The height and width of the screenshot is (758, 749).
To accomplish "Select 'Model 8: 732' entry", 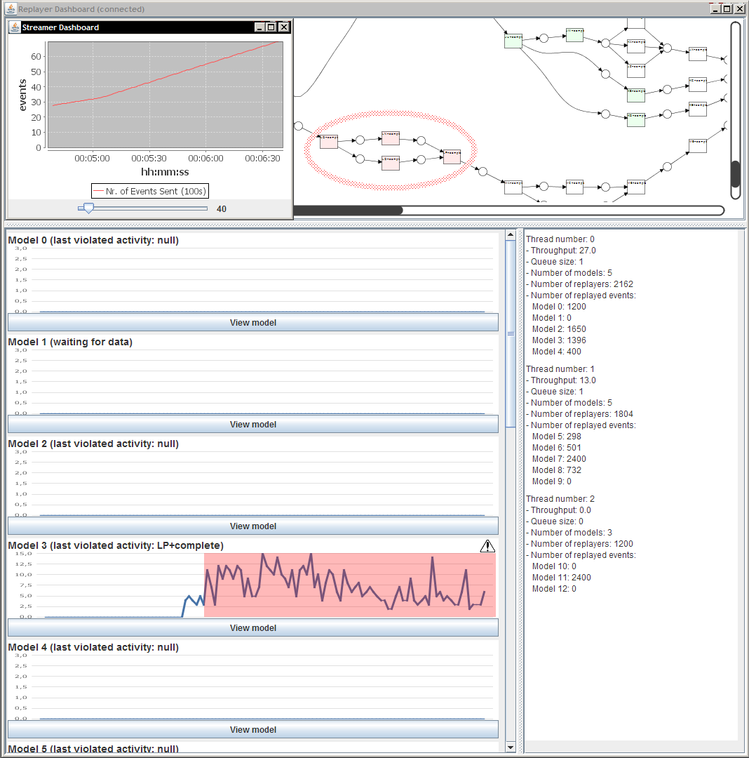I will [556, 470].
